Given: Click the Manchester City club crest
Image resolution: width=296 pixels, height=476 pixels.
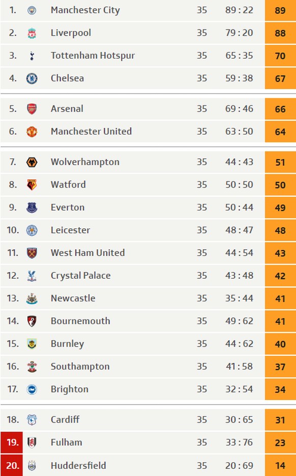Looking at the screenshot, I should pyautogui.click(x=32, y=10).
